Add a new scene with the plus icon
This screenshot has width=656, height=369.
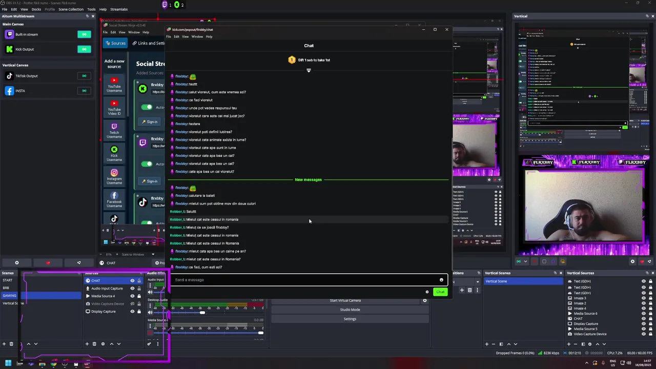(4, 344)
